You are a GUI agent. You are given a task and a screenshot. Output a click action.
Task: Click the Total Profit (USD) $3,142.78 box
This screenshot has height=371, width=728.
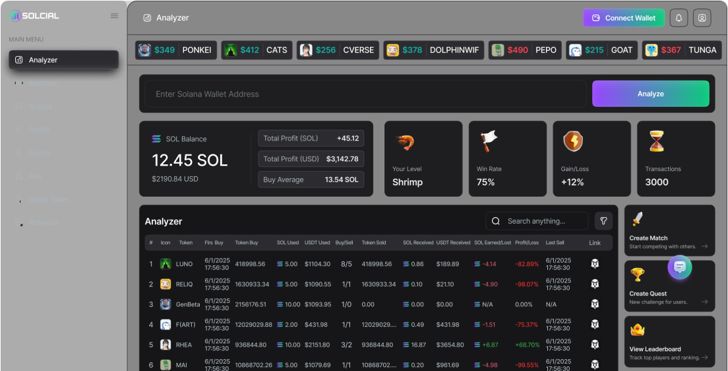coord(311,159)
